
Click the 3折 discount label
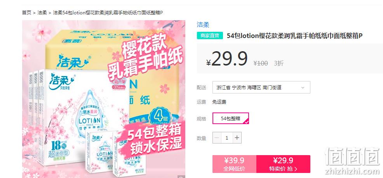click(279, 63)
